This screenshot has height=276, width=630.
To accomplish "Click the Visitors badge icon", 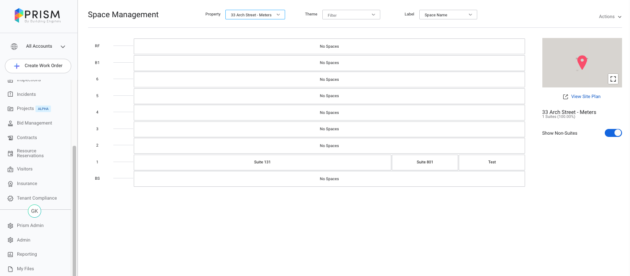I will coord(11,169).
